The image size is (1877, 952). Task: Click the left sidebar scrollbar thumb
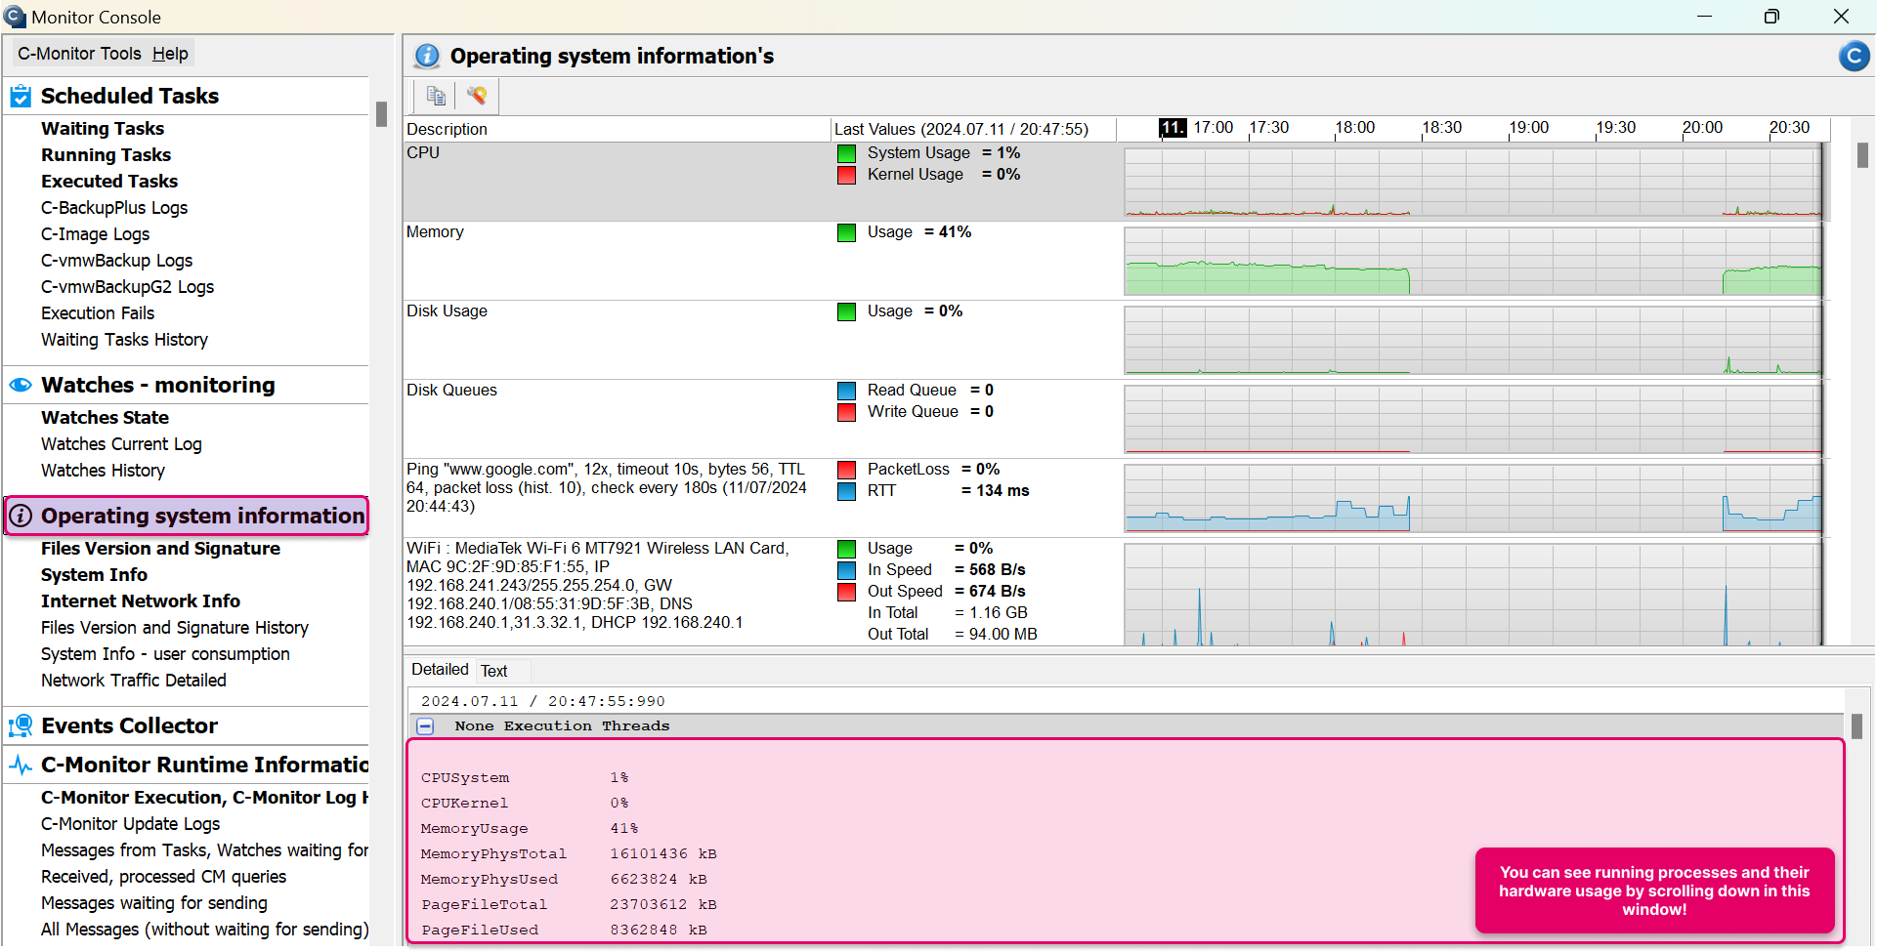[381, 114]
